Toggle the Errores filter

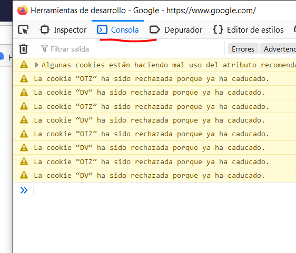click(x=243, y=49)
